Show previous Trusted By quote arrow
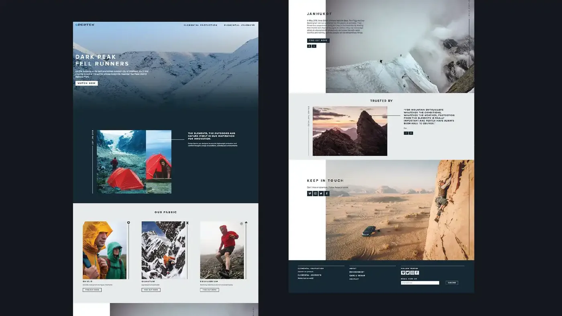This screenshot has width=562, height=316. pos(406,133)
